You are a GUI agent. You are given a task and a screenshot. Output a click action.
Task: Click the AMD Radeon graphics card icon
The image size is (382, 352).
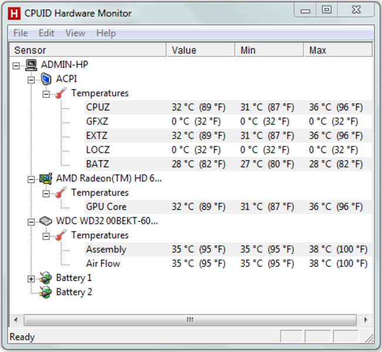click(46, 178)
